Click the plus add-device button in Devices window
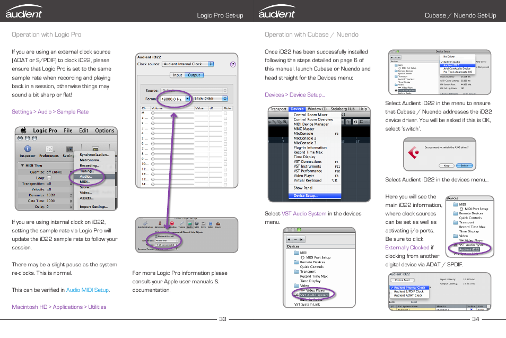Image resolution: width=506 pixels, height=338 pixels. click(x=289, y=239)
